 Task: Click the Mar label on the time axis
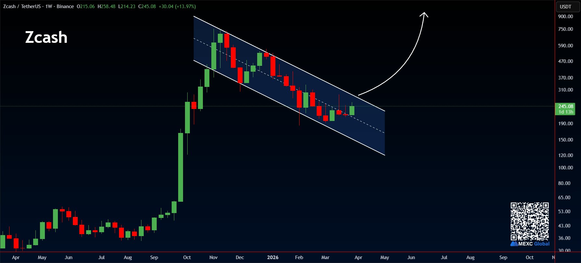(x=325, y=257)
